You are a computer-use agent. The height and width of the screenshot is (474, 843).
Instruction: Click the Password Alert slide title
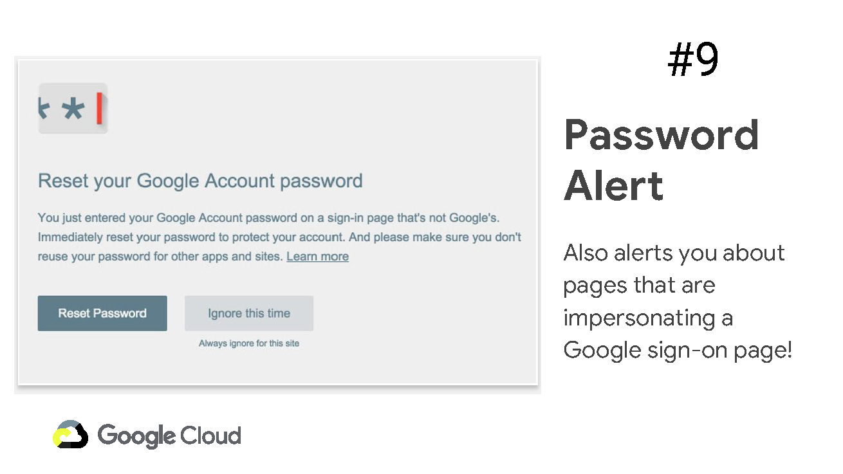point(662,160)
